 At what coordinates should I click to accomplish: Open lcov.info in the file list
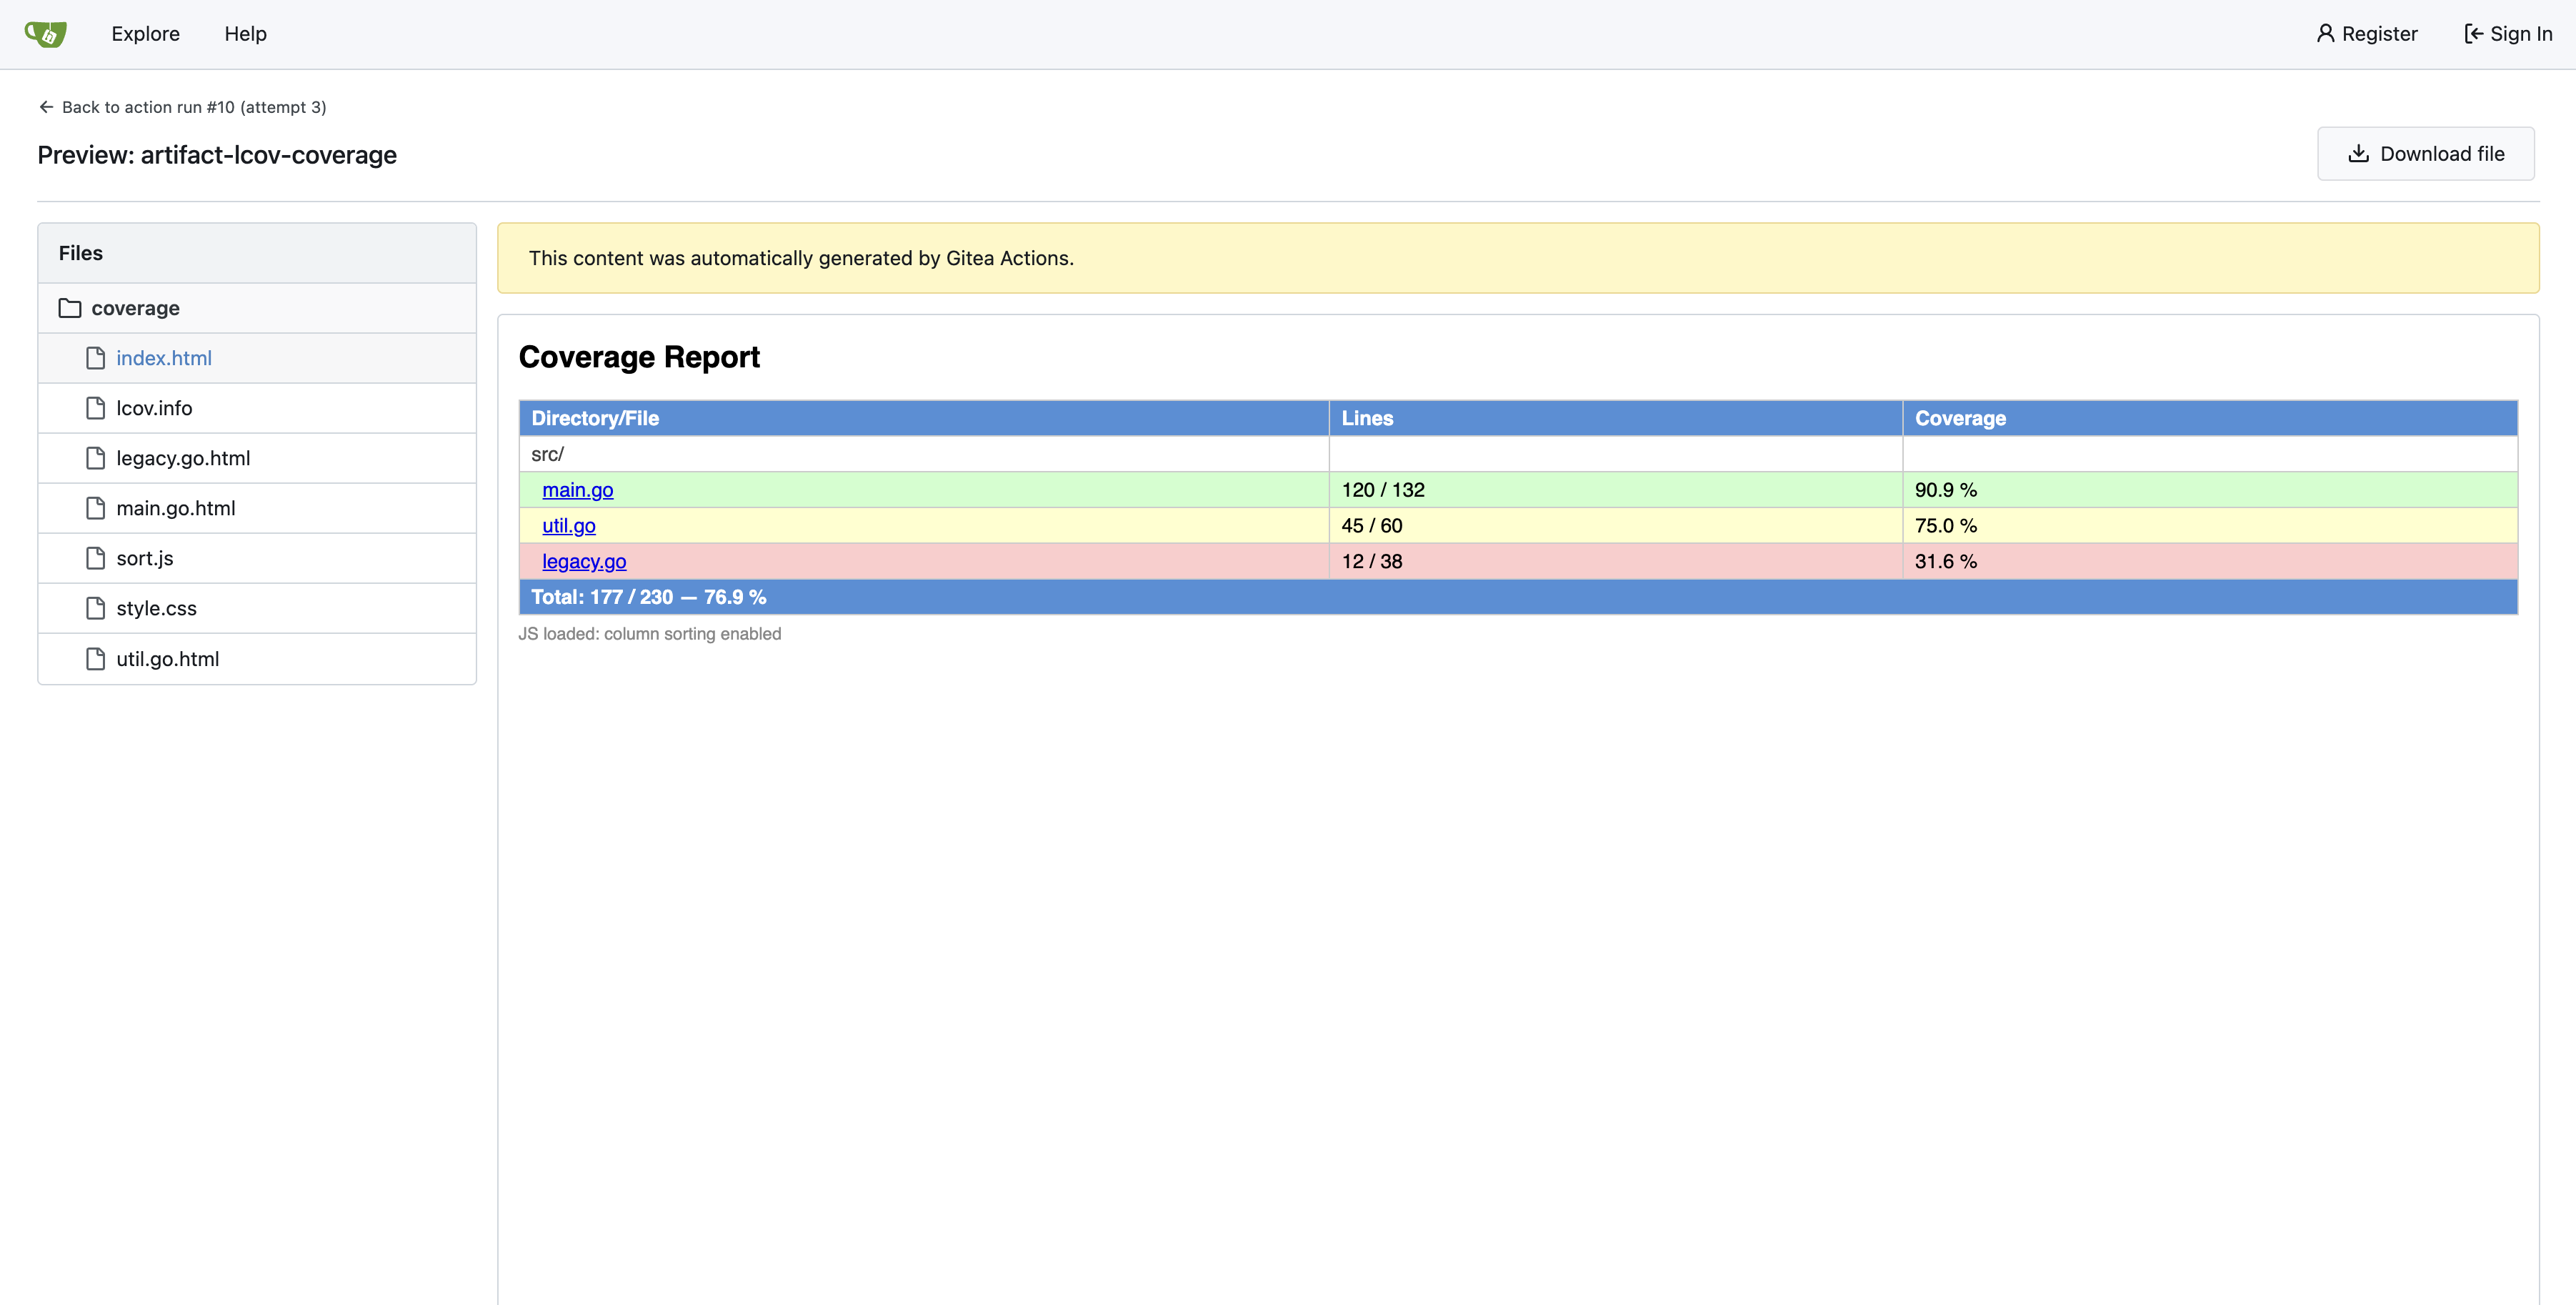(x=257, y=408)
